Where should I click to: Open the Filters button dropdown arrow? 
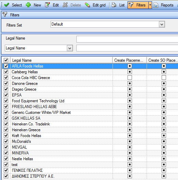(x=150, y=5)
